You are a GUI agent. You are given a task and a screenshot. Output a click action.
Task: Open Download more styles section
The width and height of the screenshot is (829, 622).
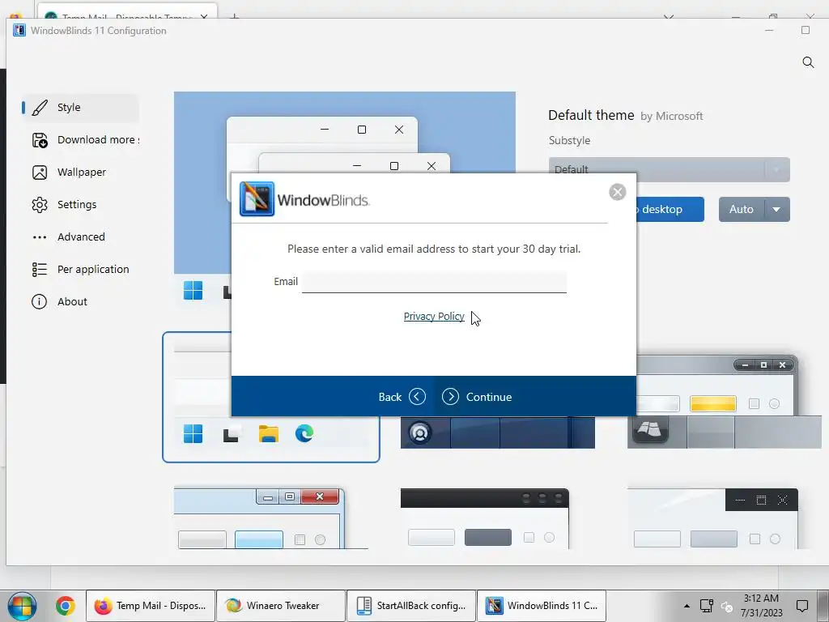[x=80, y=139]
